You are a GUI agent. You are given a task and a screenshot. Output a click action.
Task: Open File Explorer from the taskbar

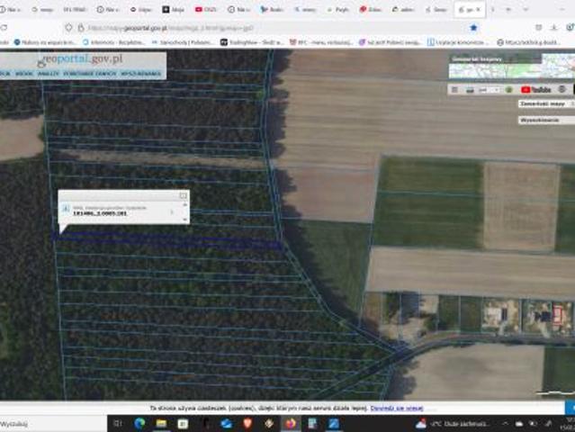[161, 423]
